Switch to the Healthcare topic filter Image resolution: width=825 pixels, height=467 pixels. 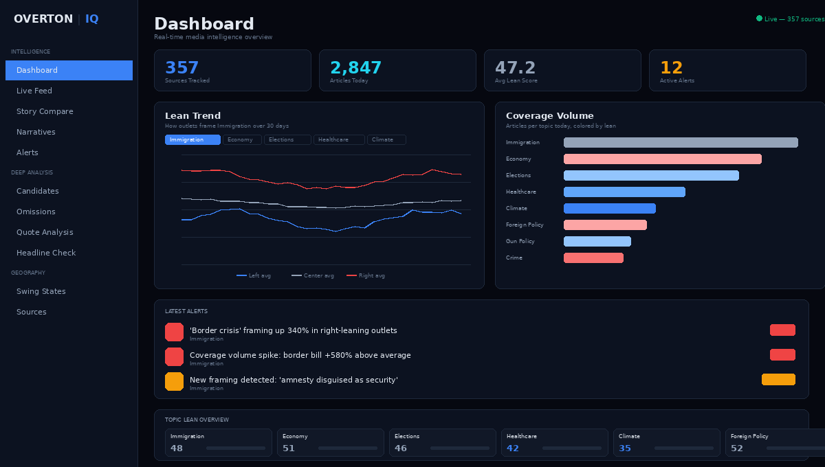(338, 139)
